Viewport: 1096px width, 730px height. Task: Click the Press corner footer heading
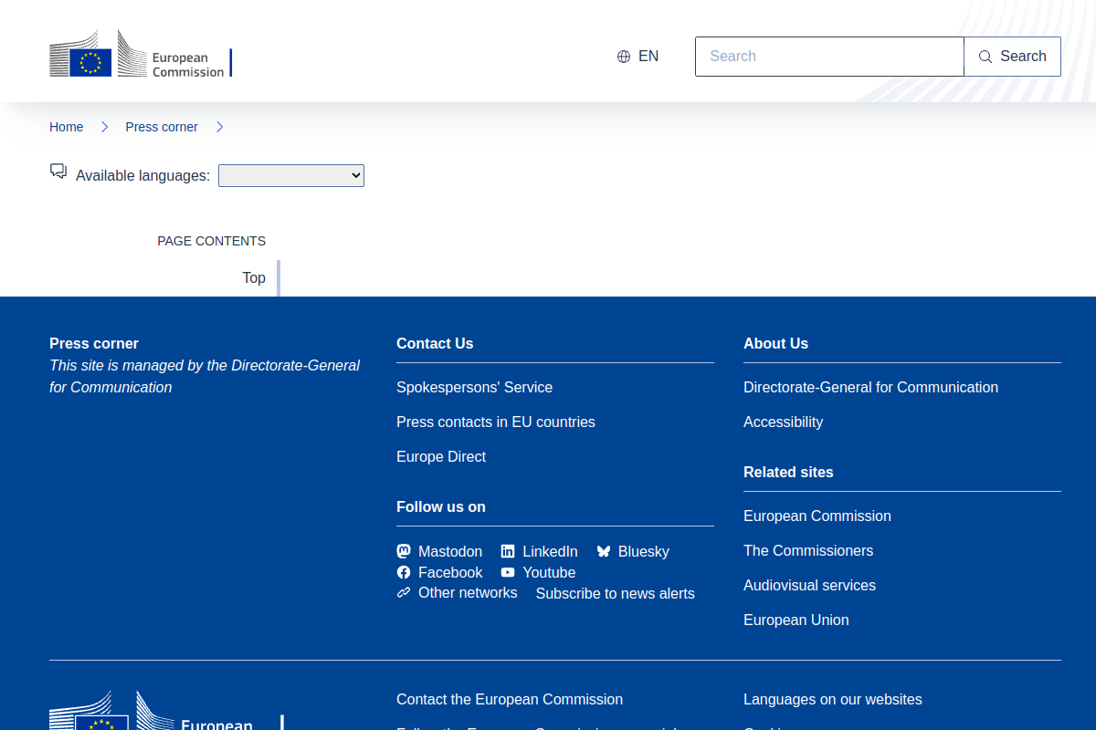click(x=94, y=343)
